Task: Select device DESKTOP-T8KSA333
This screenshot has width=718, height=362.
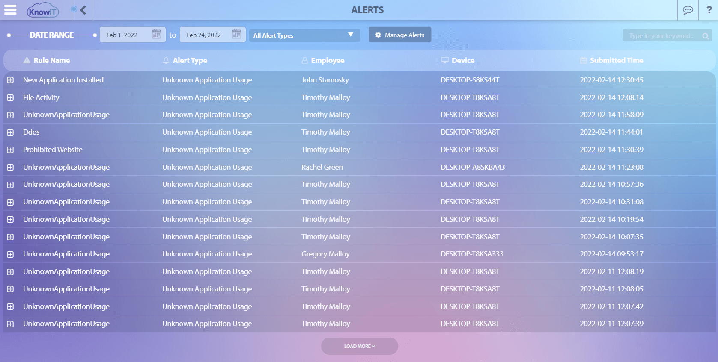Action: point(472,254)
